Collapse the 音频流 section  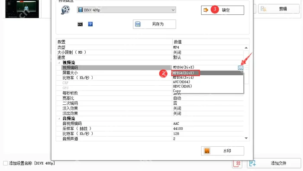coord(59,119)
